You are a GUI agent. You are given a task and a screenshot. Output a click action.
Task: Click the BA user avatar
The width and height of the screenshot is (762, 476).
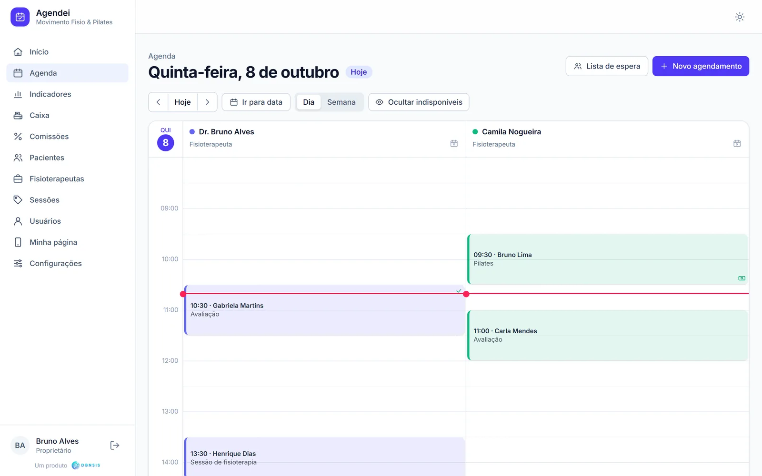click(x=20, y=446)
